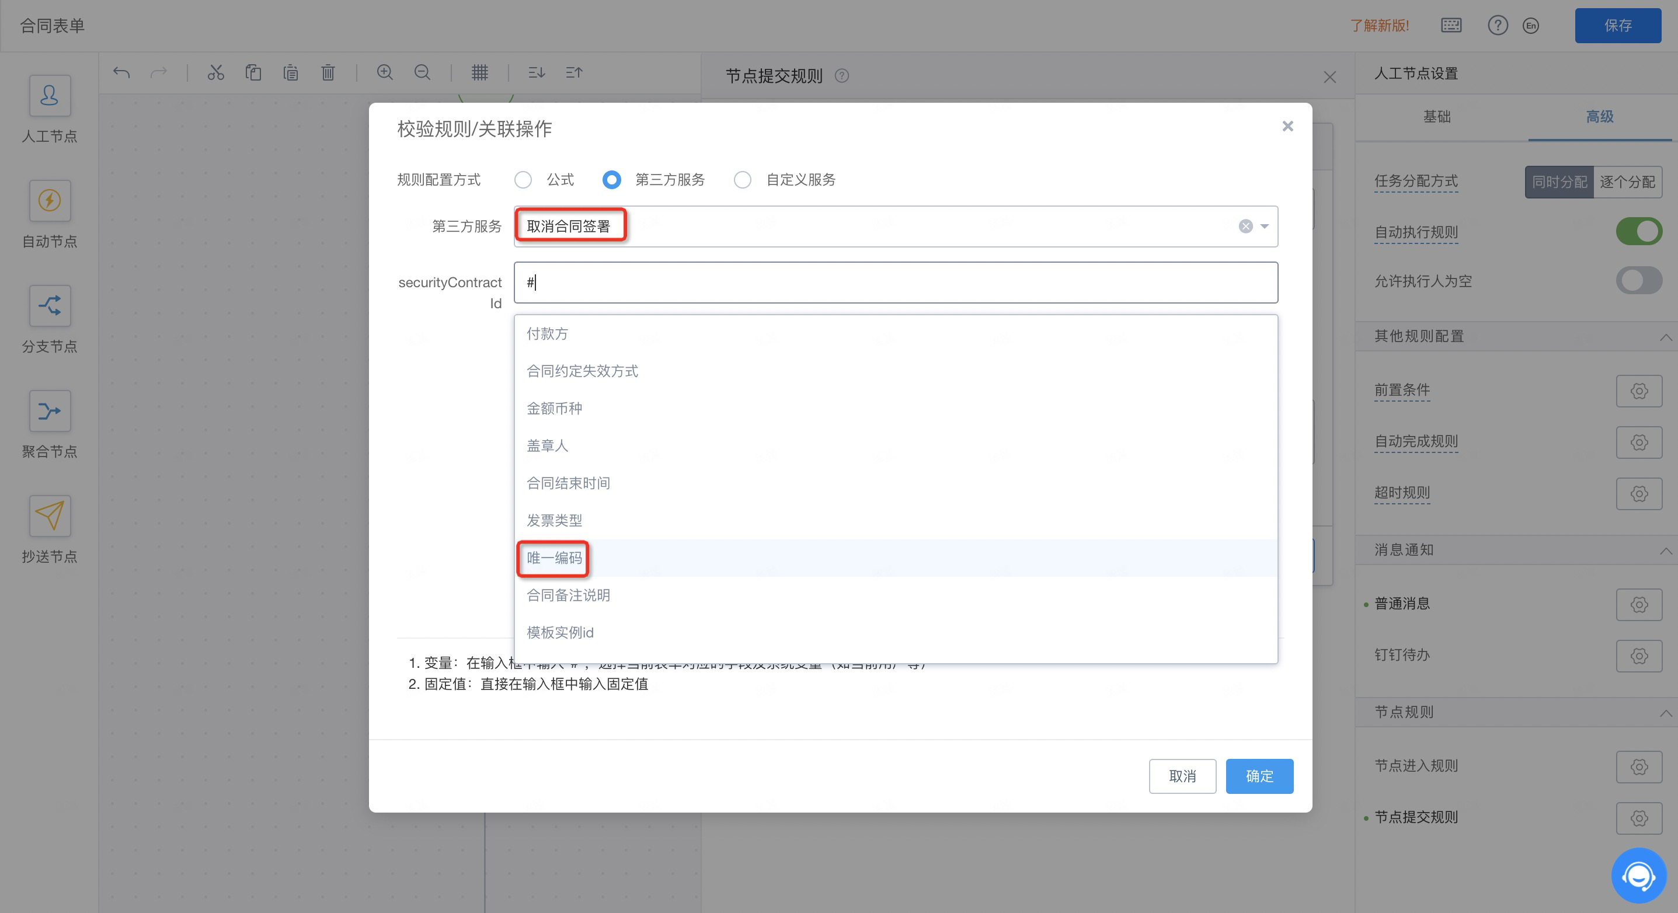Viewport: 1678px width, 913px height.
Task: Click the 取消 cancel button
Action: (x=1182, y=776)
